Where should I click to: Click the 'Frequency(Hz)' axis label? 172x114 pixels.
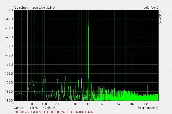[148, 108]
